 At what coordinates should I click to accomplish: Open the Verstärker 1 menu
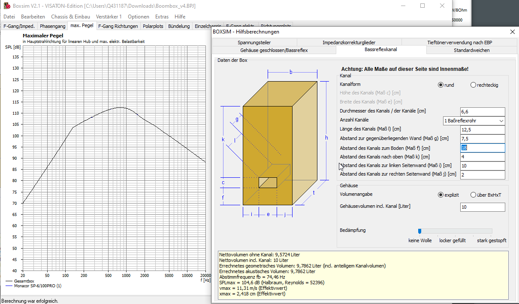(x=109, y=17)
